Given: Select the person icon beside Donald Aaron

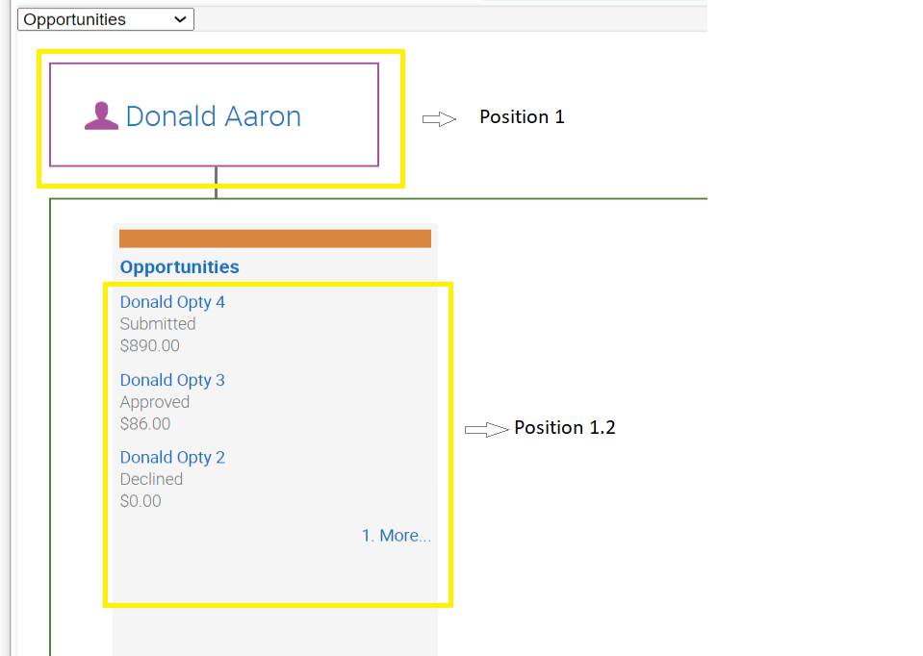Looking at the screenshot, I should [x=101, y=114].
